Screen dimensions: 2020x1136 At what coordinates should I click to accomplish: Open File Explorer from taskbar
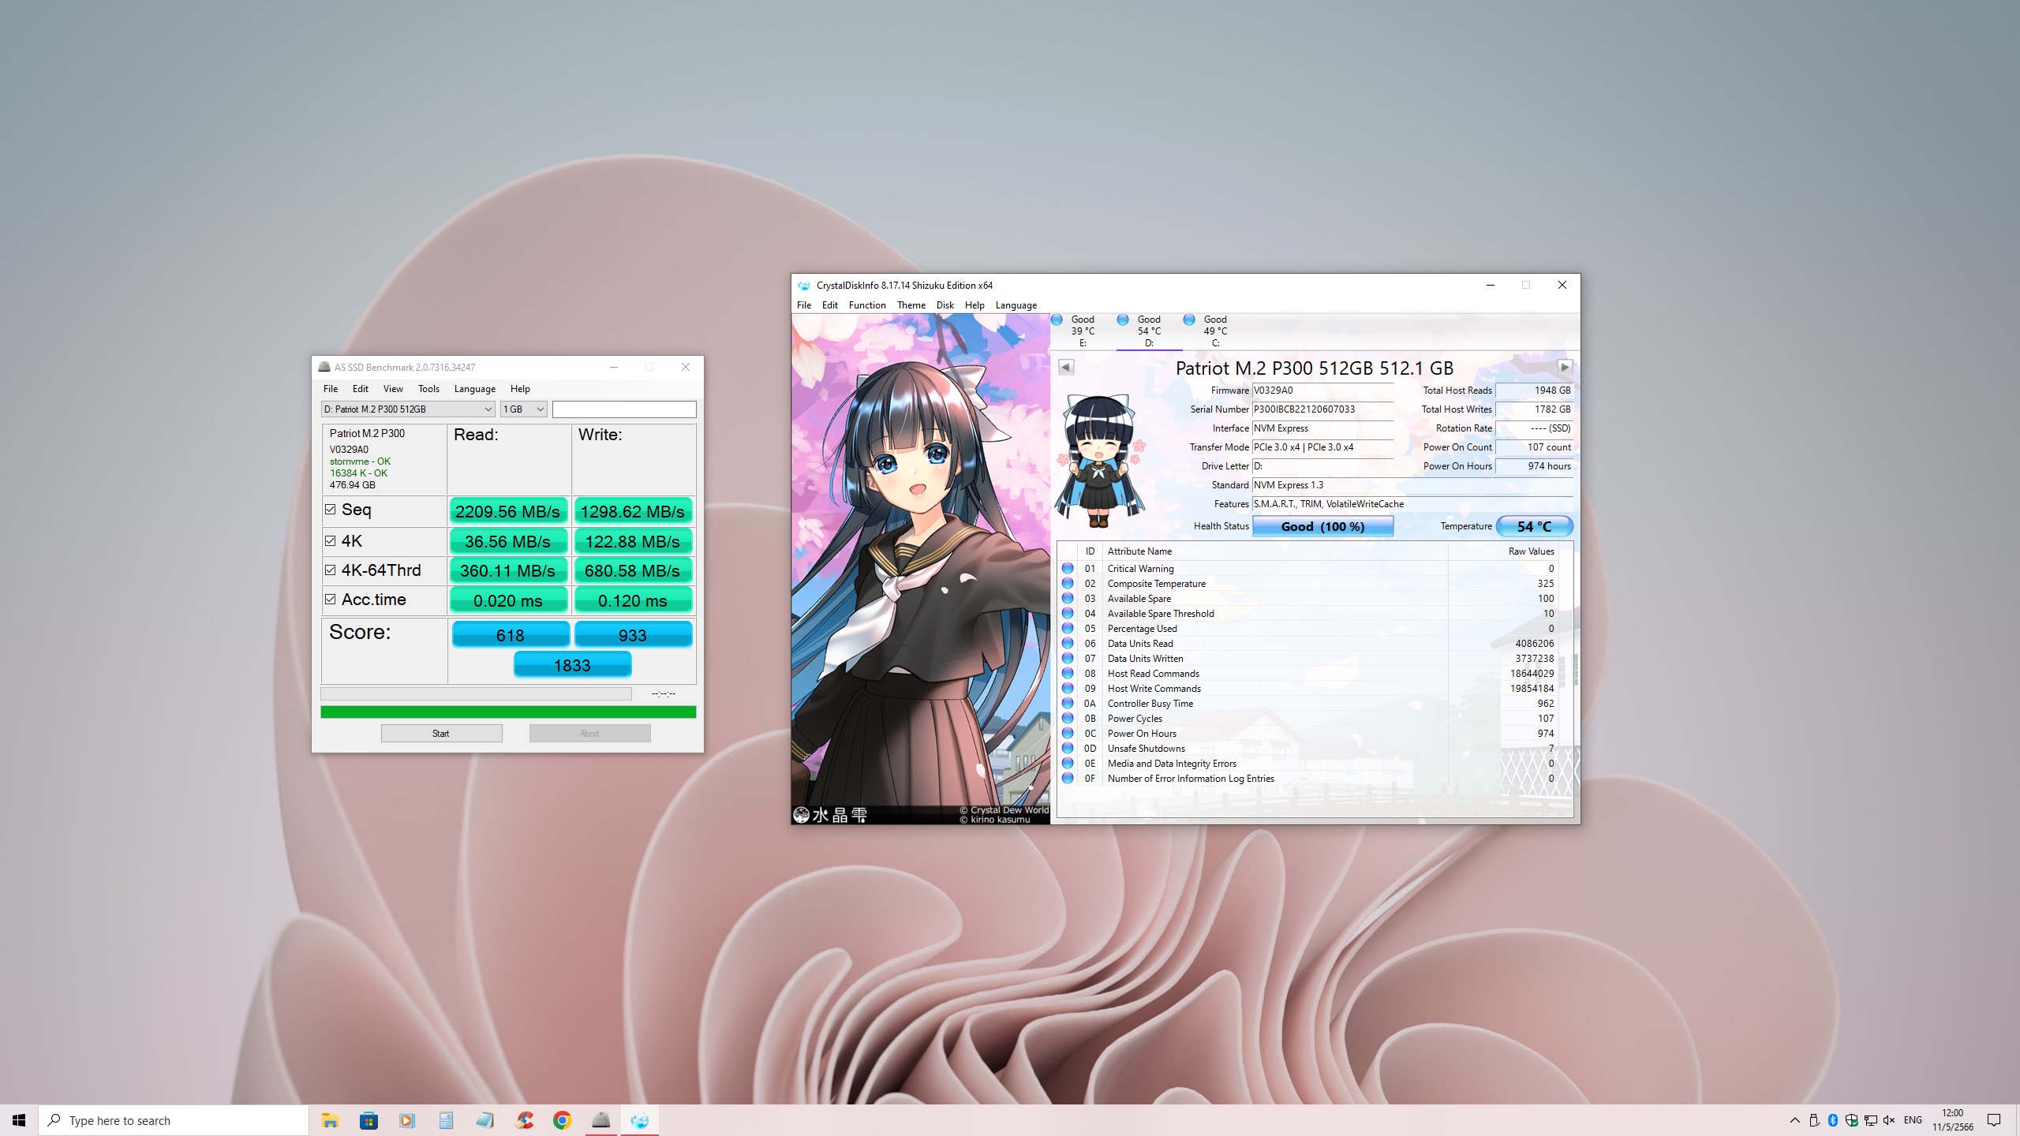(x=330, y=1120)
